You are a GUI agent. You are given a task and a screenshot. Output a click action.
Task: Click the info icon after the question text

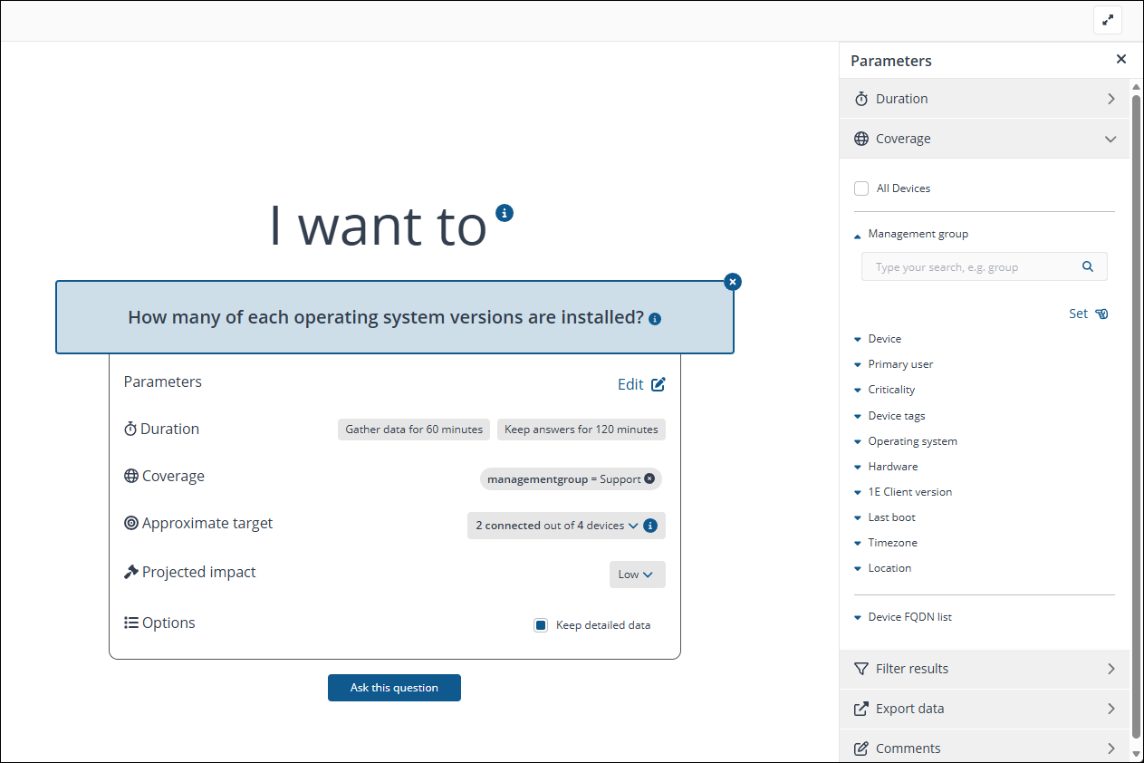[x=655, y=319]
